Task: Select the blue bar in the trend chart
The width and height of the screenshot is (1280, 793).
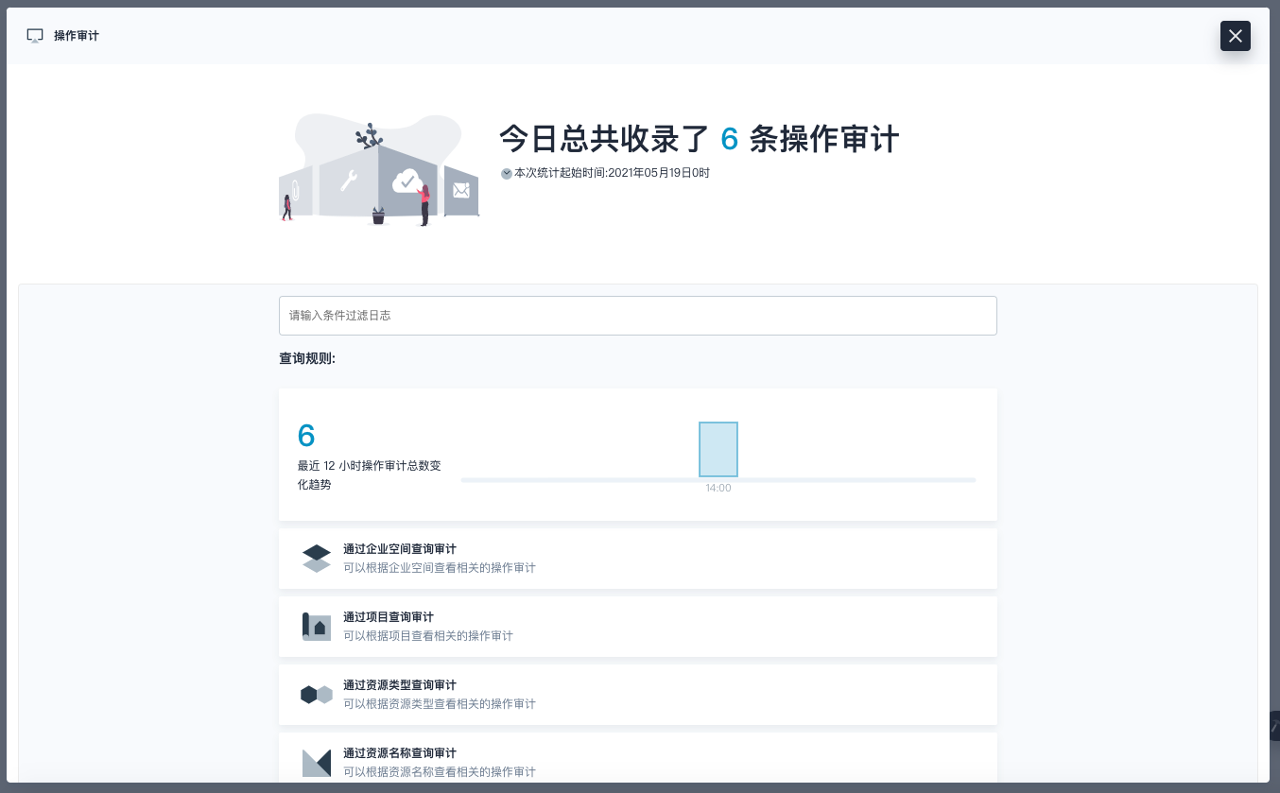Action: [x=718, y=449]
